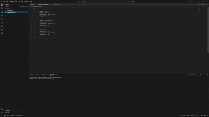
Task: Open the Run menu
Action: click(22, 2)
